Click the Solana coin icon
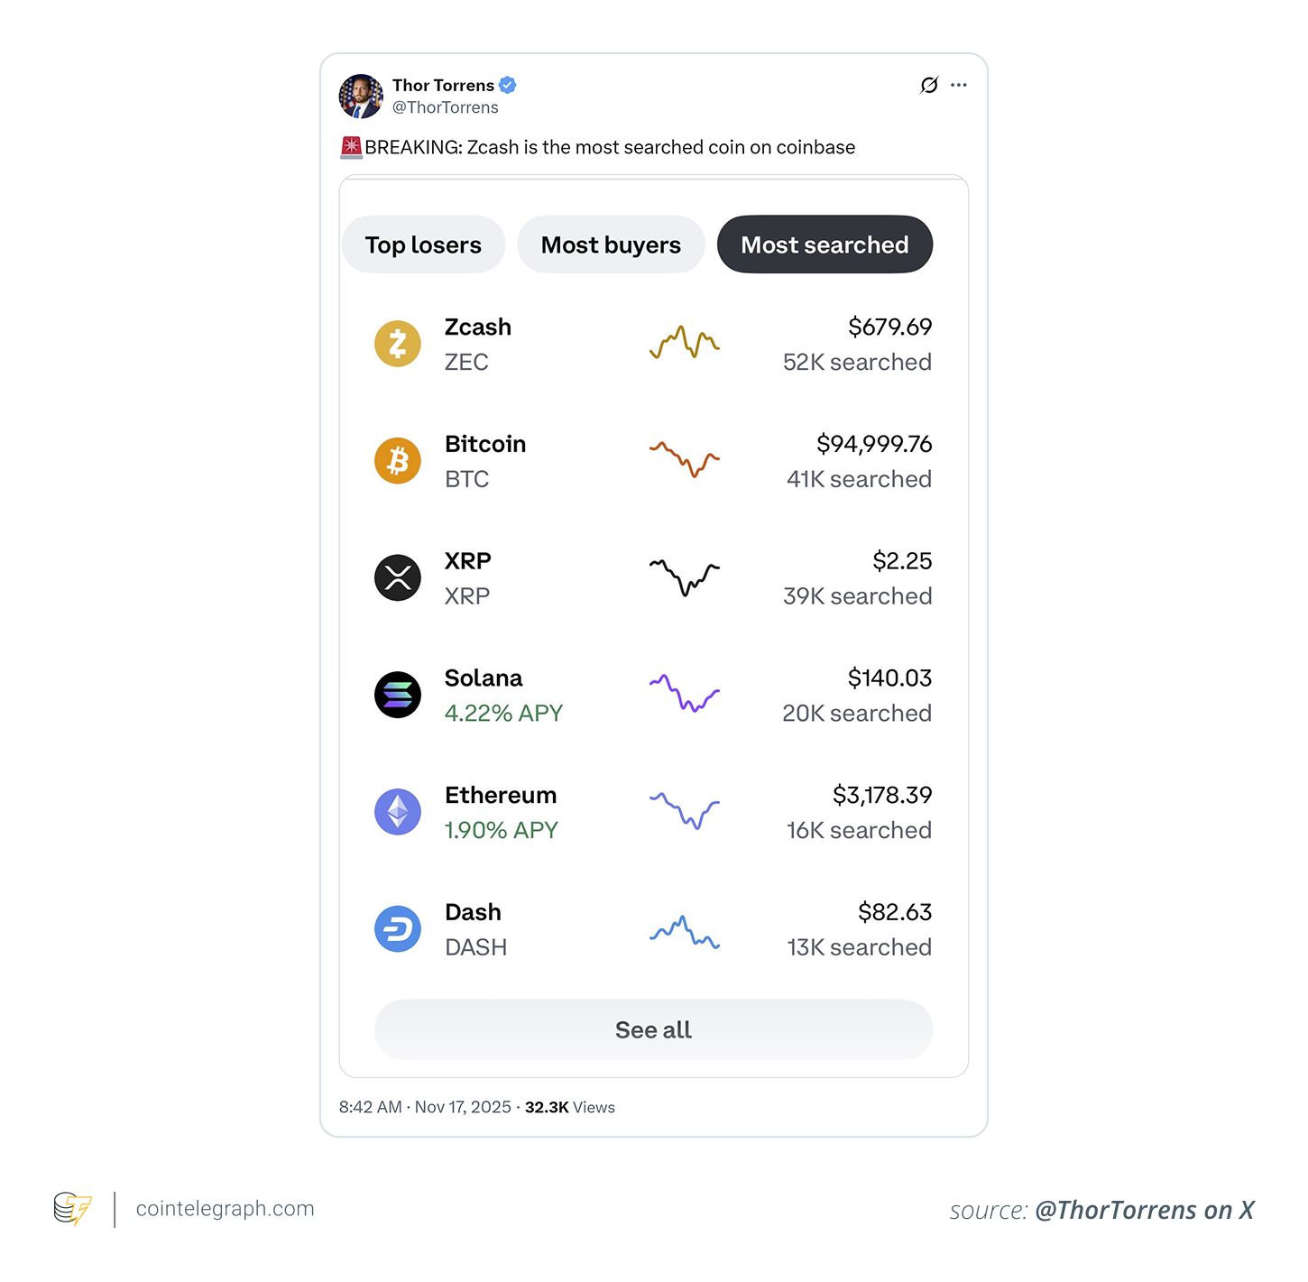Image resolution: width=1308 pixels, height=1282 pixels. (397, 695)
